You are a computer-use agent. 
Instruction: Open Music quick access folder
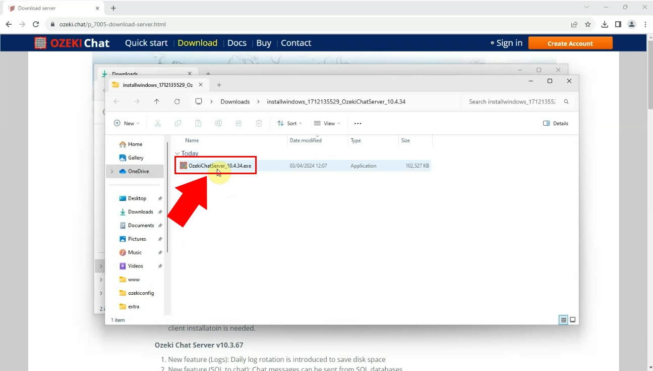131,252
